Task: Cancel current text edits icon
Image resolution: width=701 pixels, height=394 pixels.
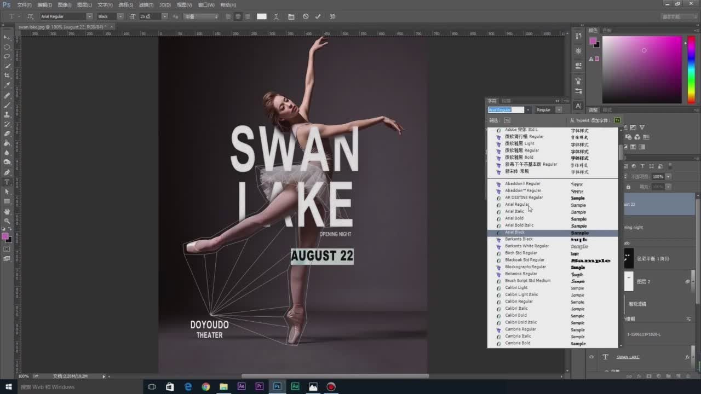Action: pyautogui.click(x=306, y=16)
